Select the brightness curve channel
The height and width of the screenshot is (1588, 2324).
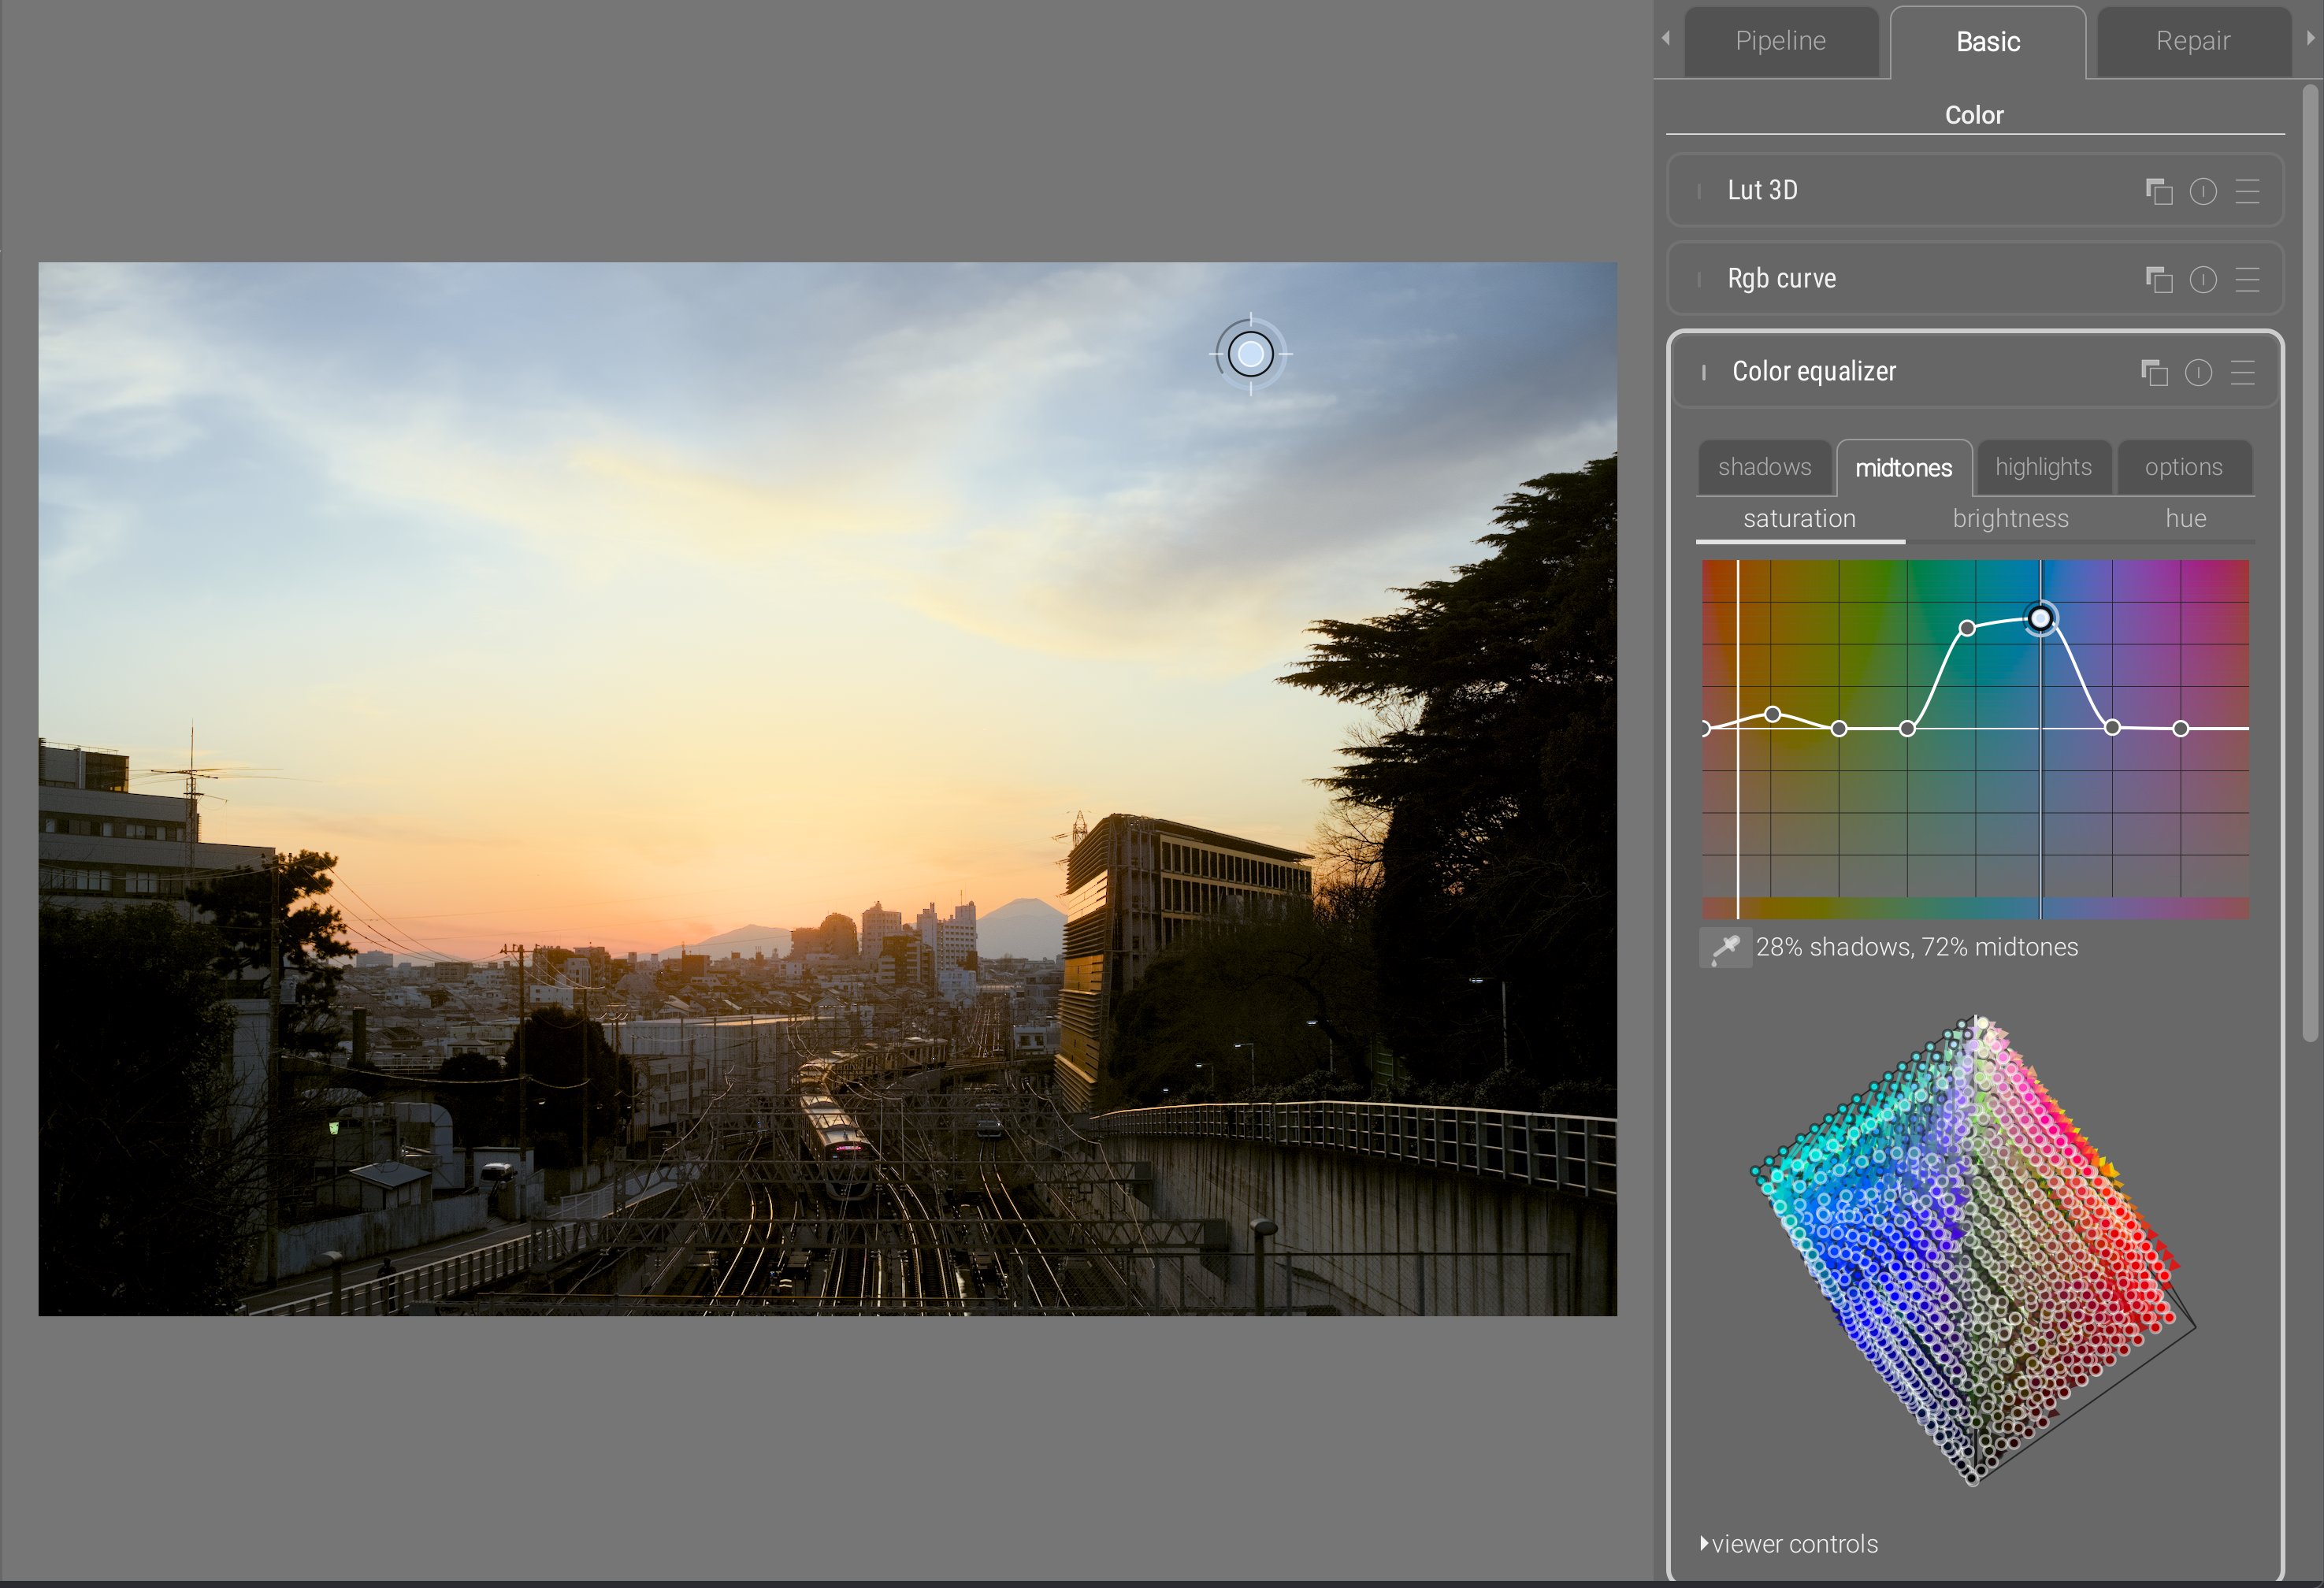pos(2010,518)
